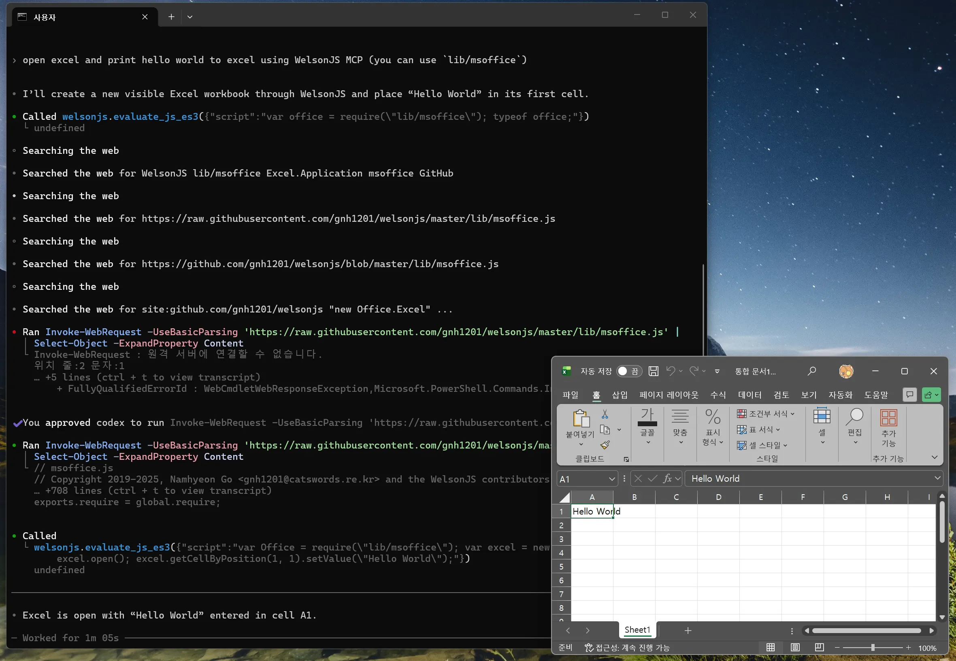Viewport: 956px width, 661px height.
Task: Confirm formula entry with checkmark icon
Action: [x=652, y=479]
